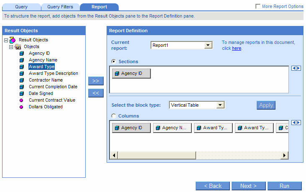Enable the More Report Options checkbox
The height and width of the screenshot is (192, 306).
point(258,7)
